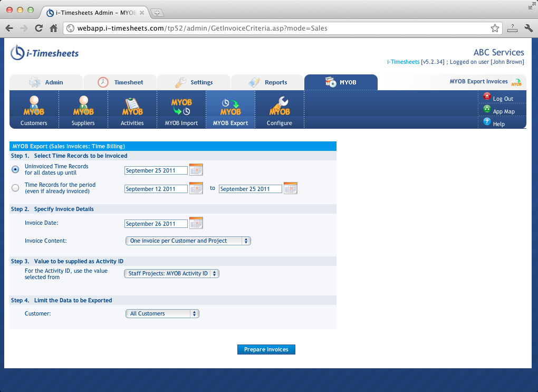Open calendar for period end date

coord(290,188)
